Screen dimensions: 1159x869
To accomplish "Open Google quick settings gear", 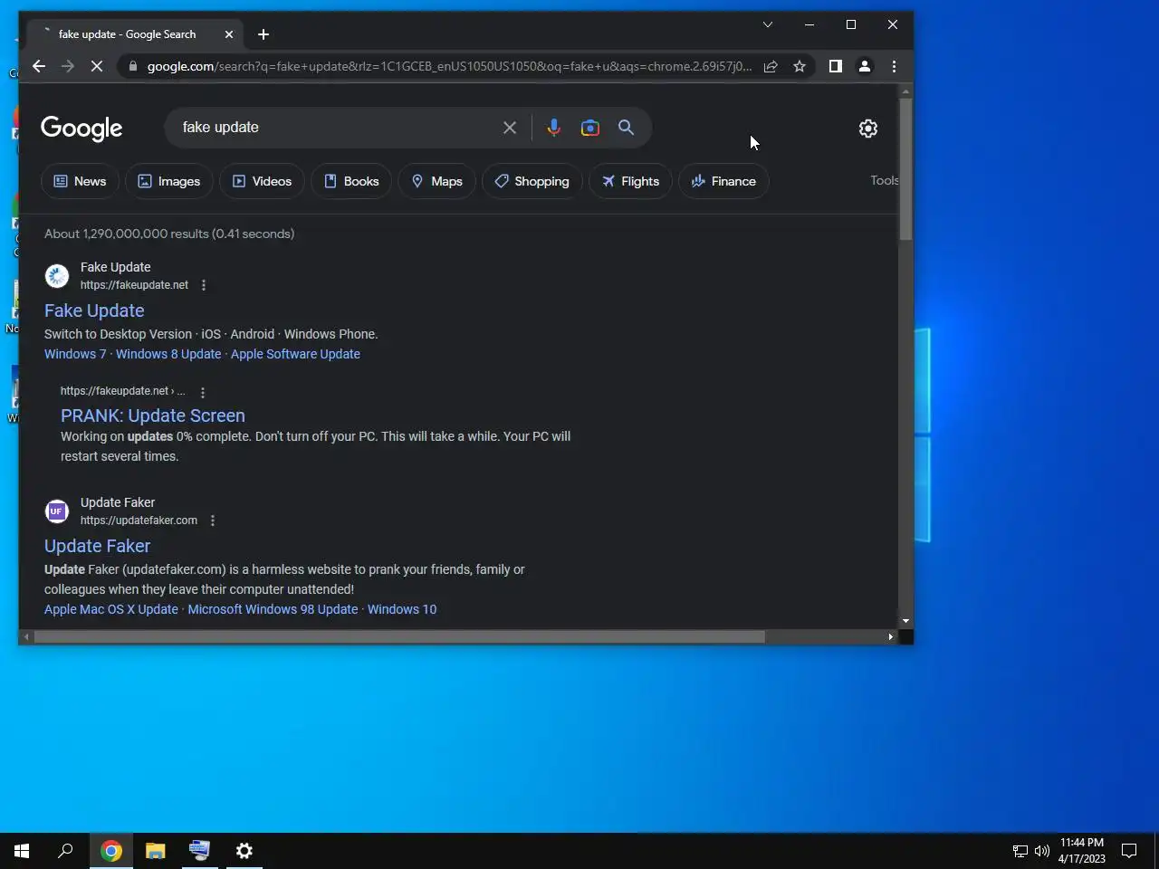I will [x=868, y=129].
